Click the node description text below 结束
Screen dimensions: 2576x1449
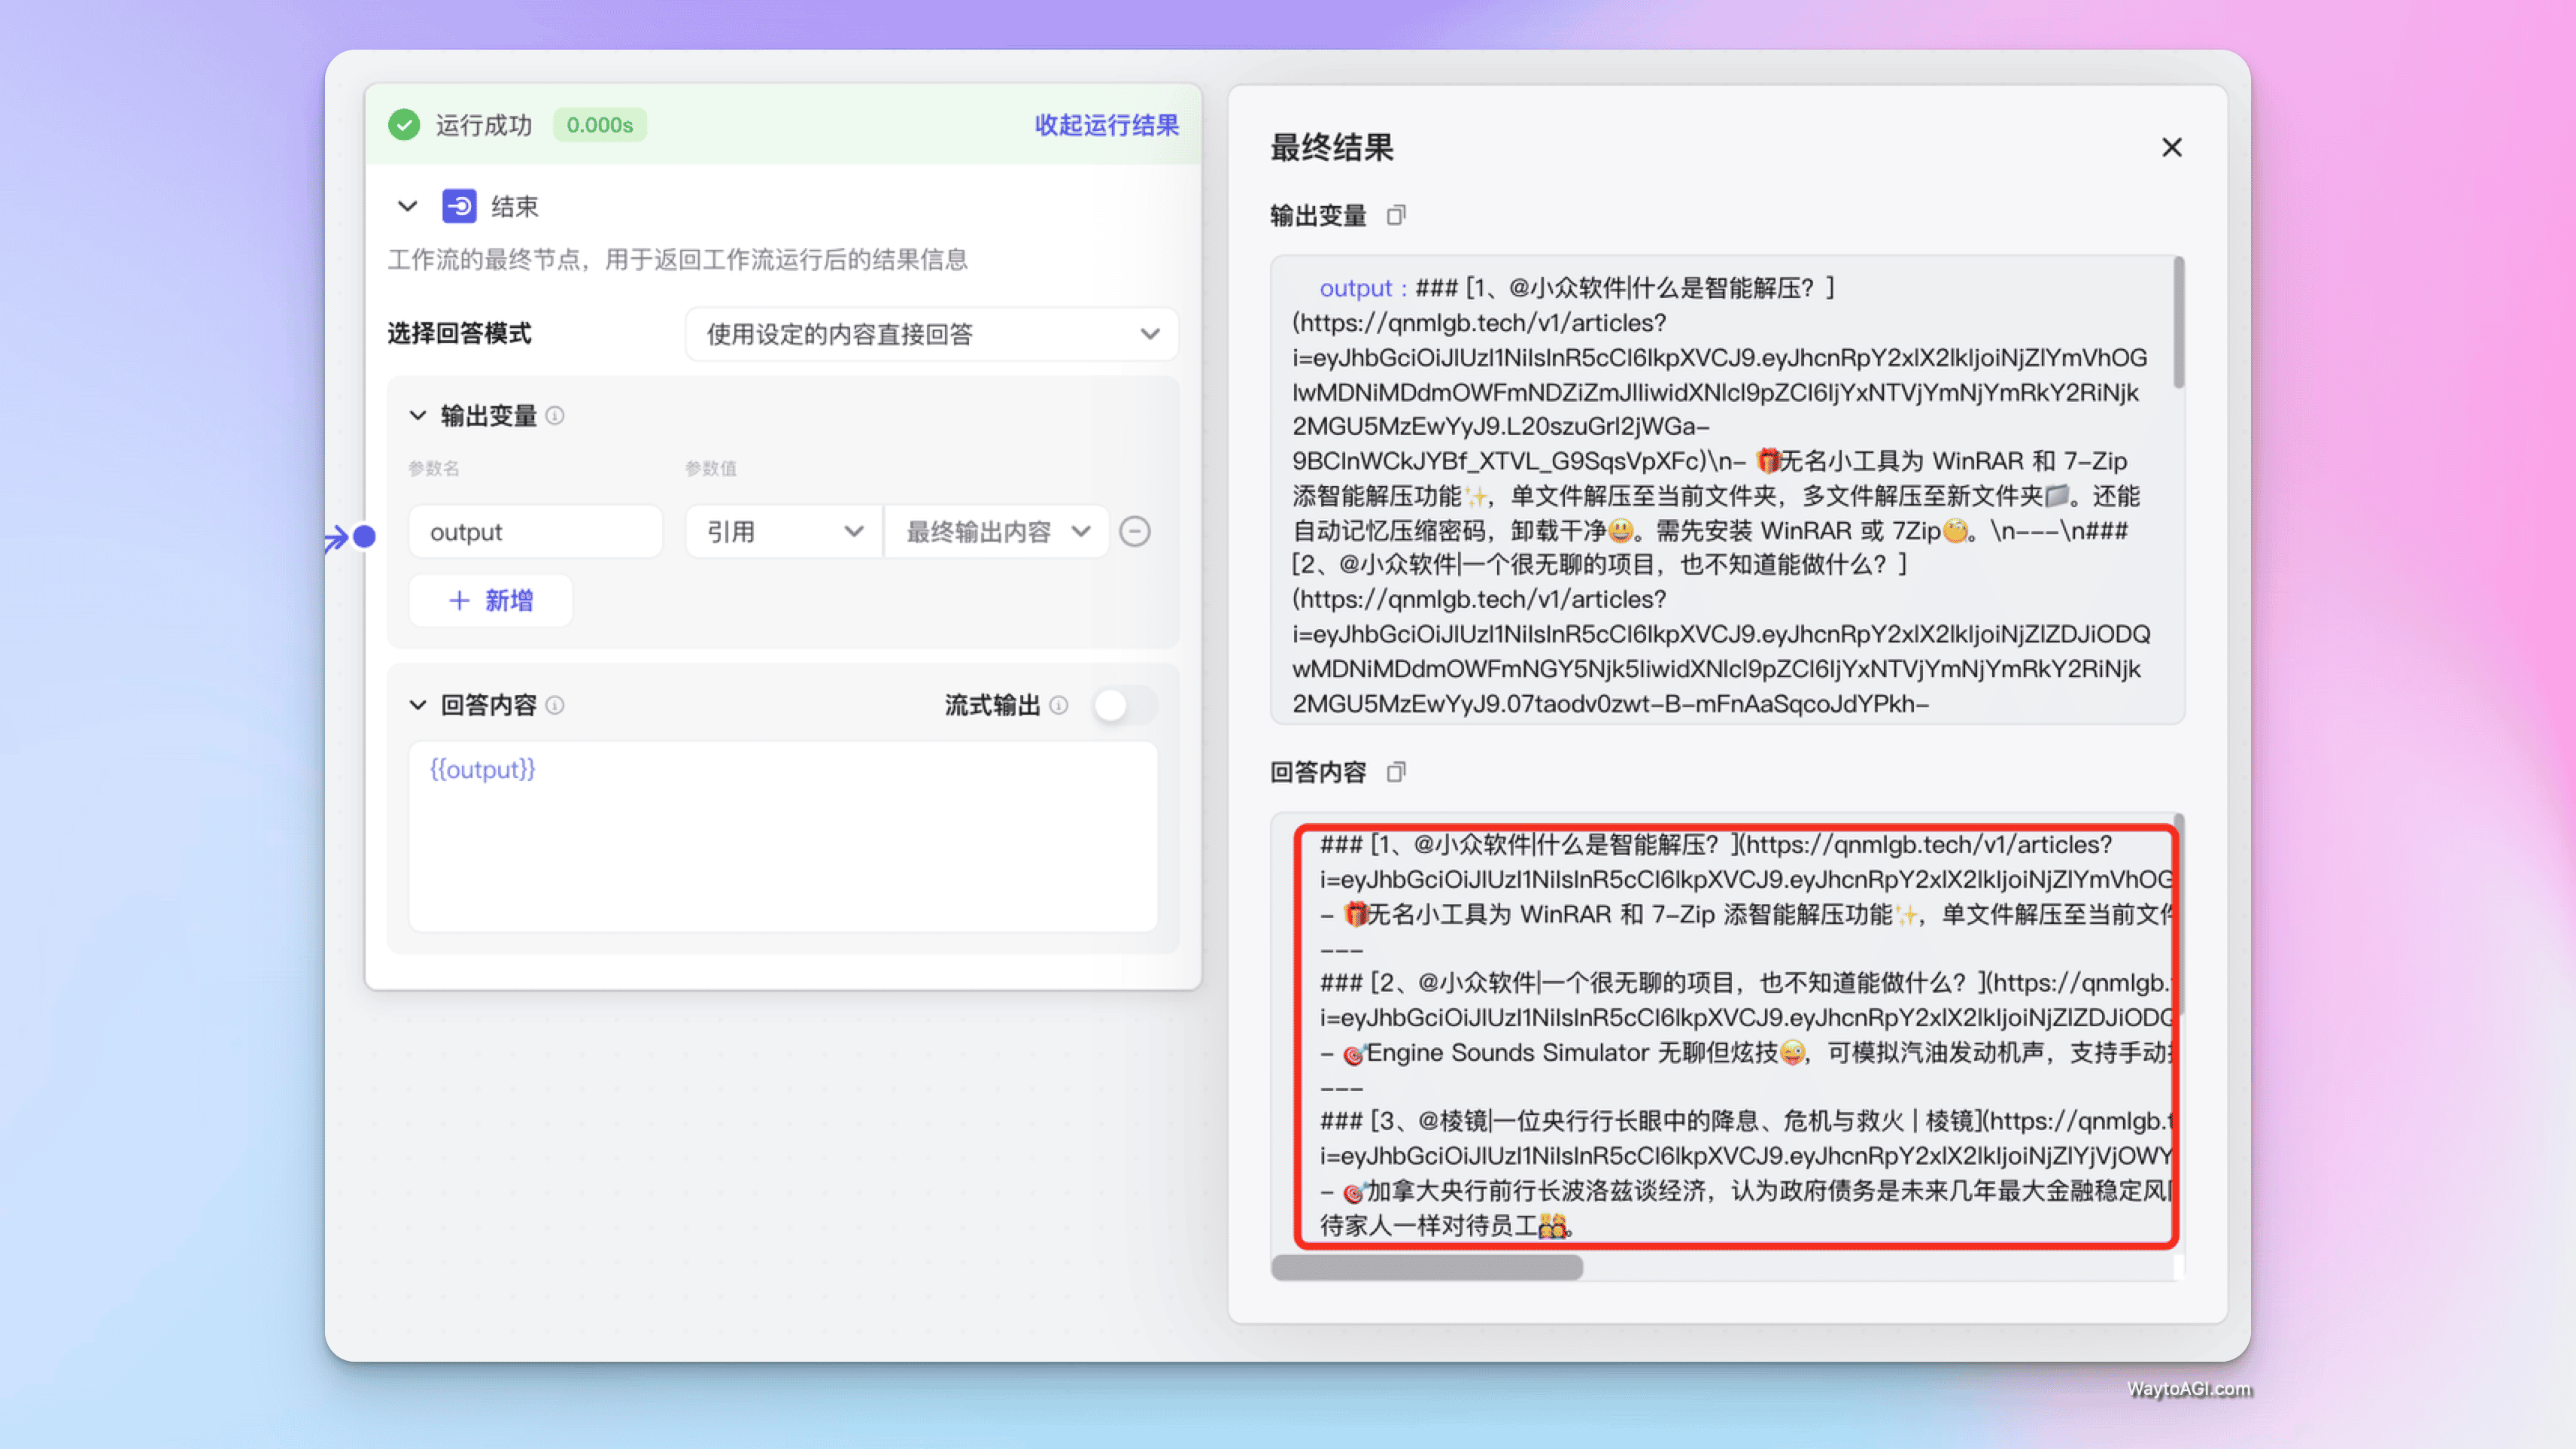[678, 260]
